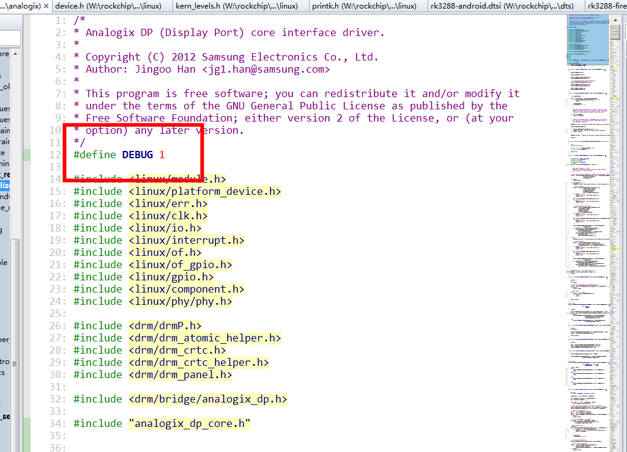Click the include <linux/err.h> line
This screenshot has height=452, width=627.
(x=141, y=203)
